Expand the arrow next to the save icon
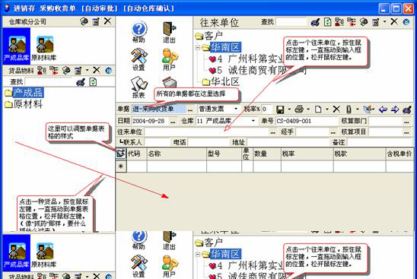 (289, 109)
